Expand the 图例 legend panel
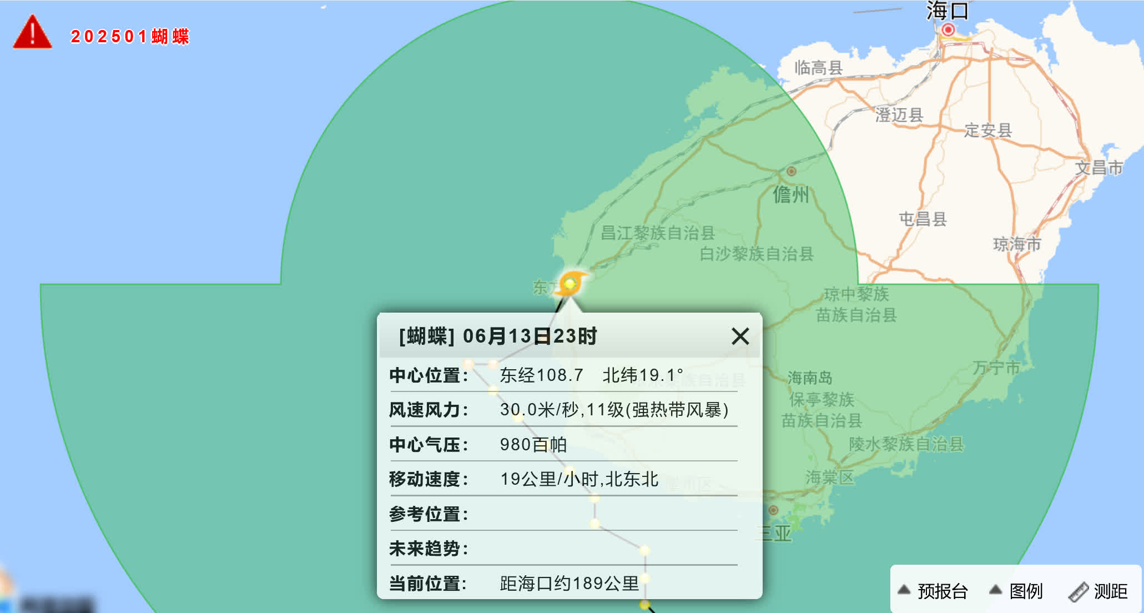 tap(1026, 591)
